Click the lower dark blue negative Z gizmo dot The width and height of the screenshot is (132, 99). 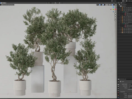pos(113,12)
